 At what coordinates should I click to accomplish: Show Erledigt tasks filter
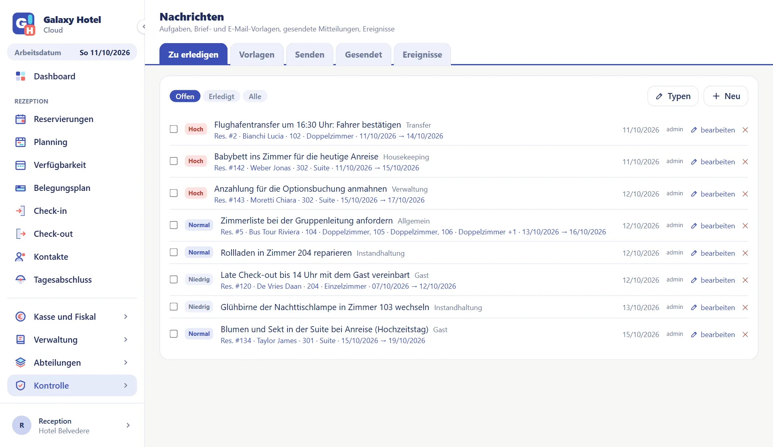(x=221, y=96)
